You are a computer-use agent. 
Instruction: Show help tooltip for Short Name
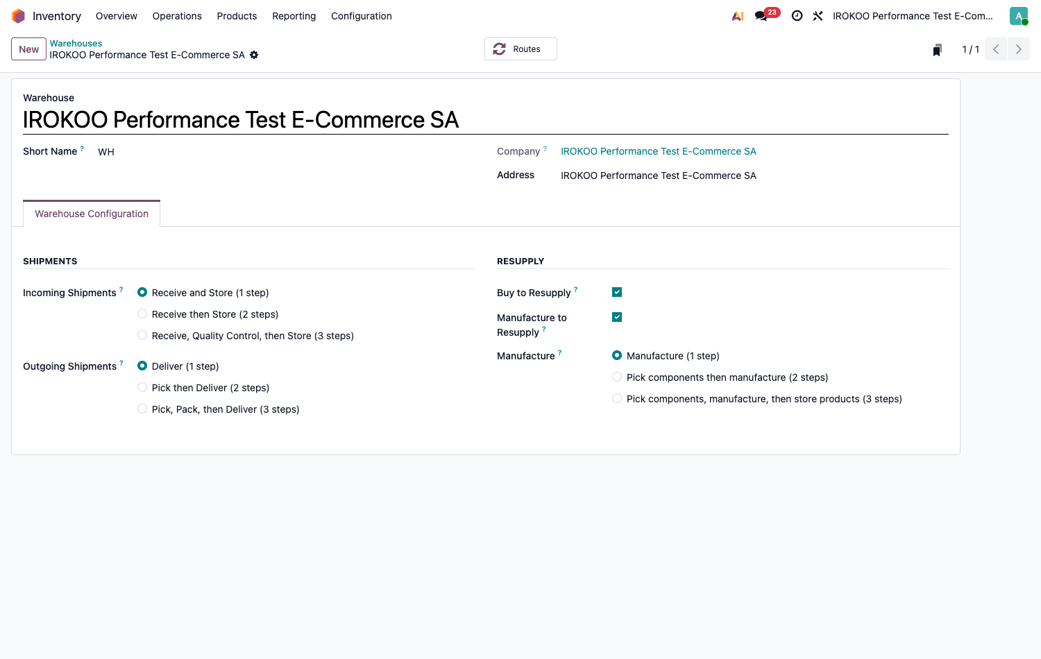coord(82,148)
